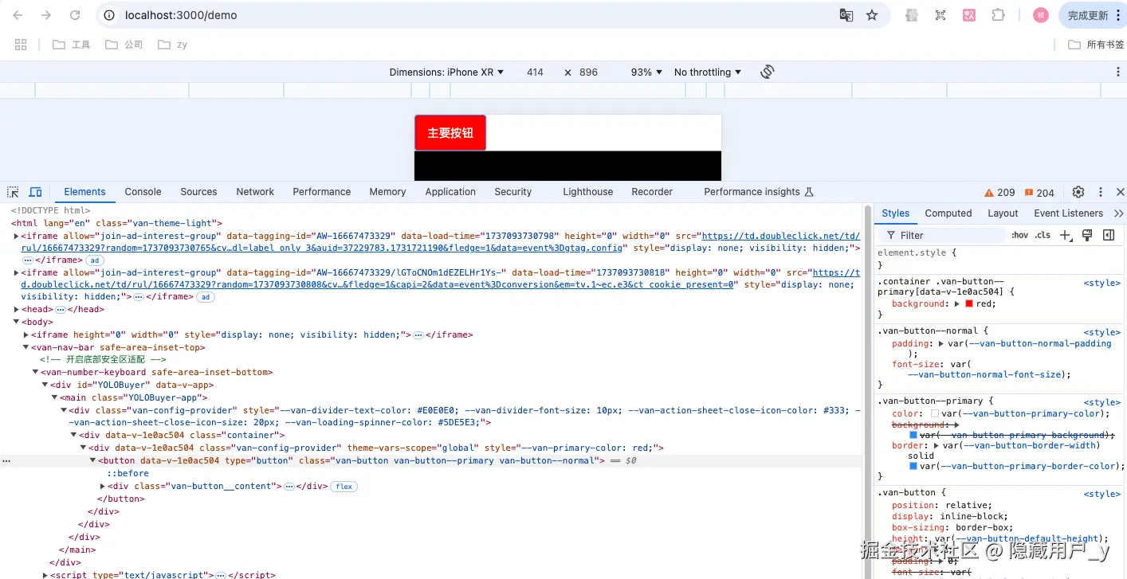The height and width of the screenshot is (579, 1127).
Task: Open device toolbar more options menu
Action: tap(1117, 72)
